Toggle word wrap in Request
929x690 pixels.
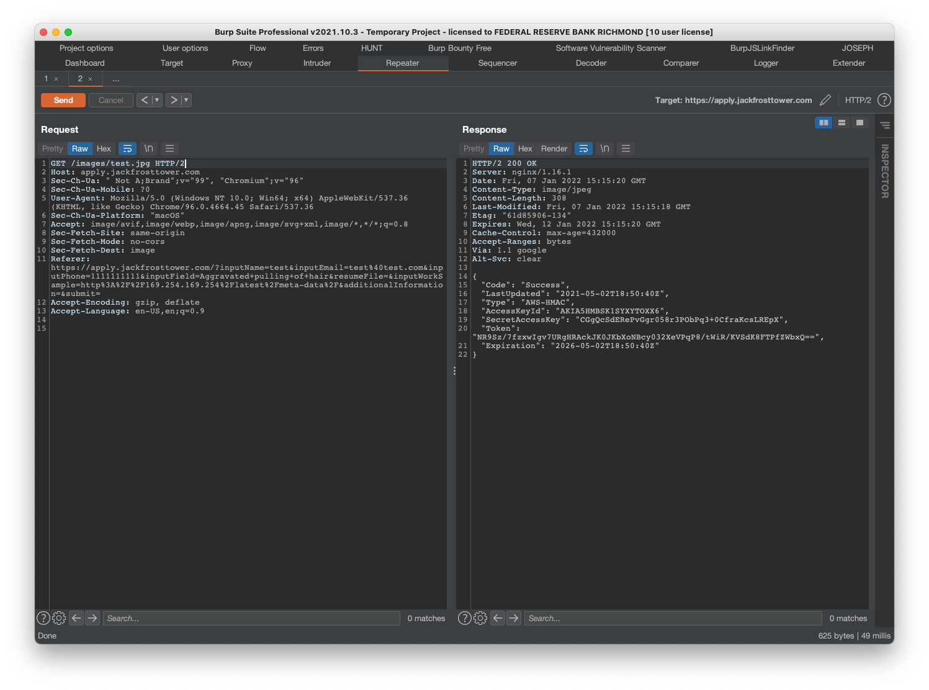tap(127, 148)
